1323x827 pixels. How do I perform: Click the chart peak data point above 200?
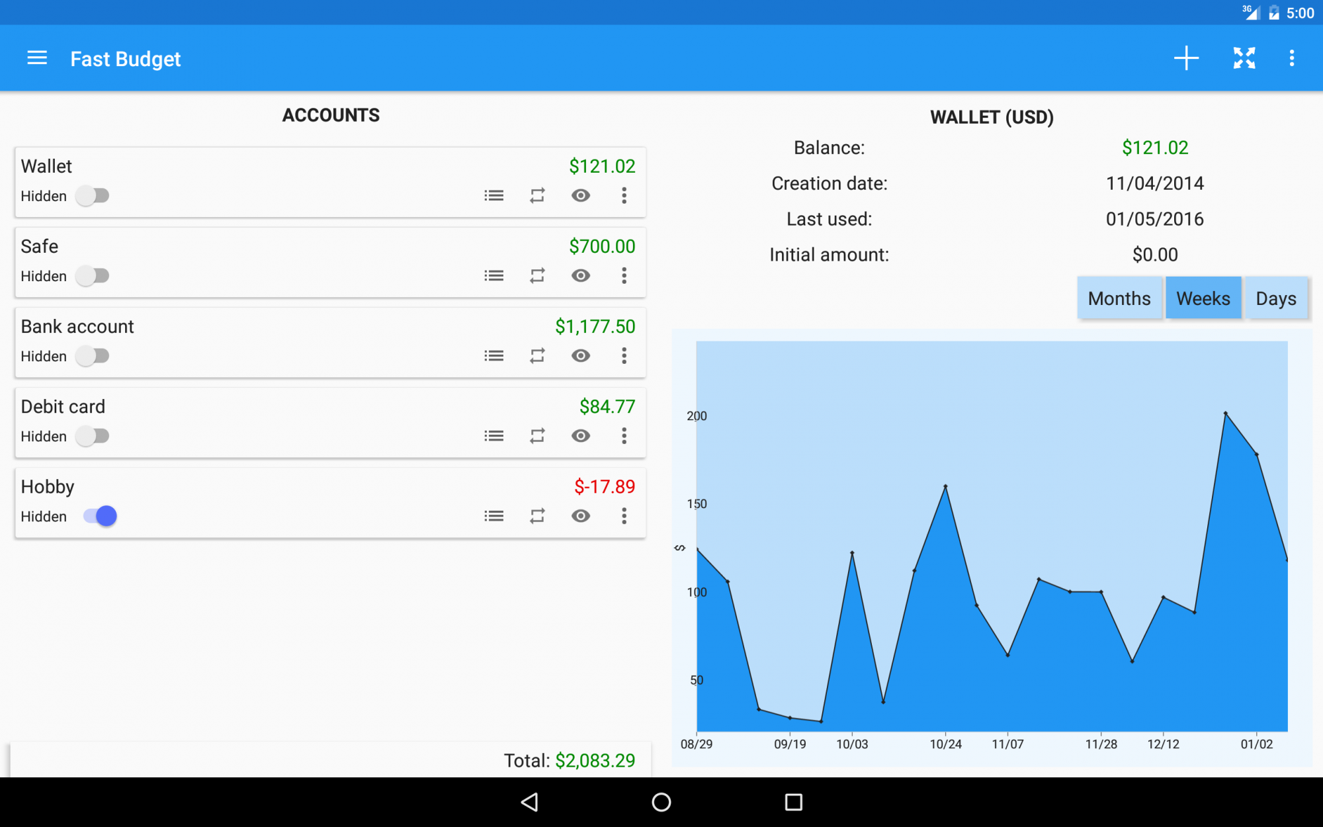1225,413
